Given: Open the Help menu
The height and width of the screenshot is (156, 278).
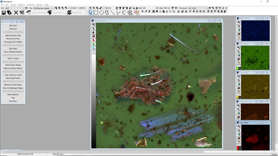Looking at the screenshot, I should pos(47,5).
